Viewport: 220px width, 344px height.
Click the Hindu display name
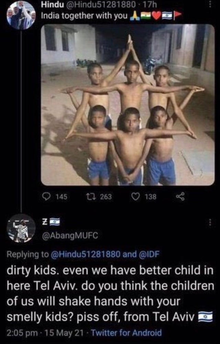click(53, 4)
